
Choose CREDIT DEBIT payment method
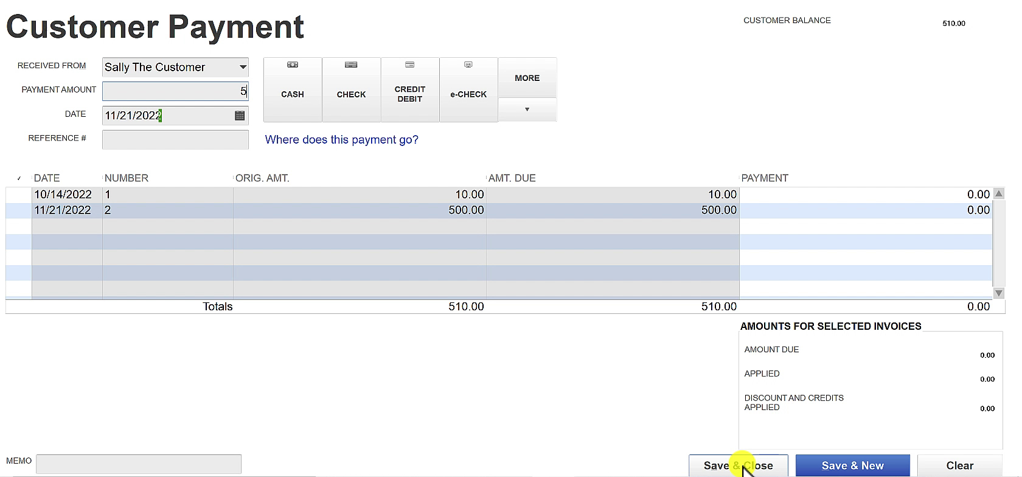coord(410,89)
